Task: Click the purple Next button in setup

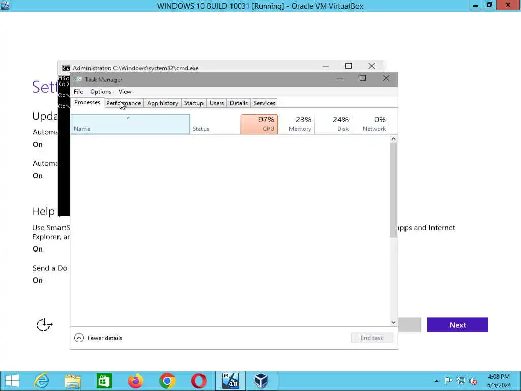Action: point(457,325)
